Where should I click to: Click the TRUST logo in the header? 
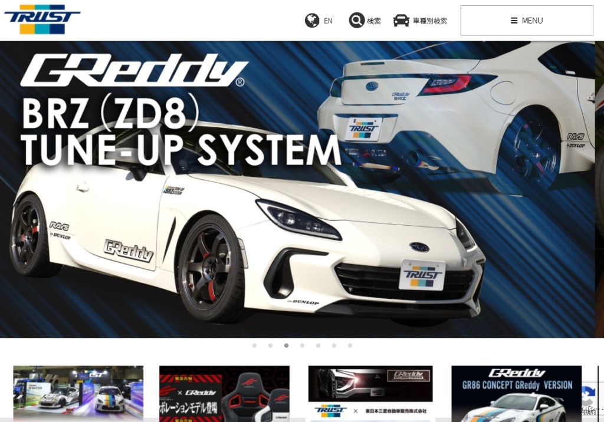pos(42,19)
